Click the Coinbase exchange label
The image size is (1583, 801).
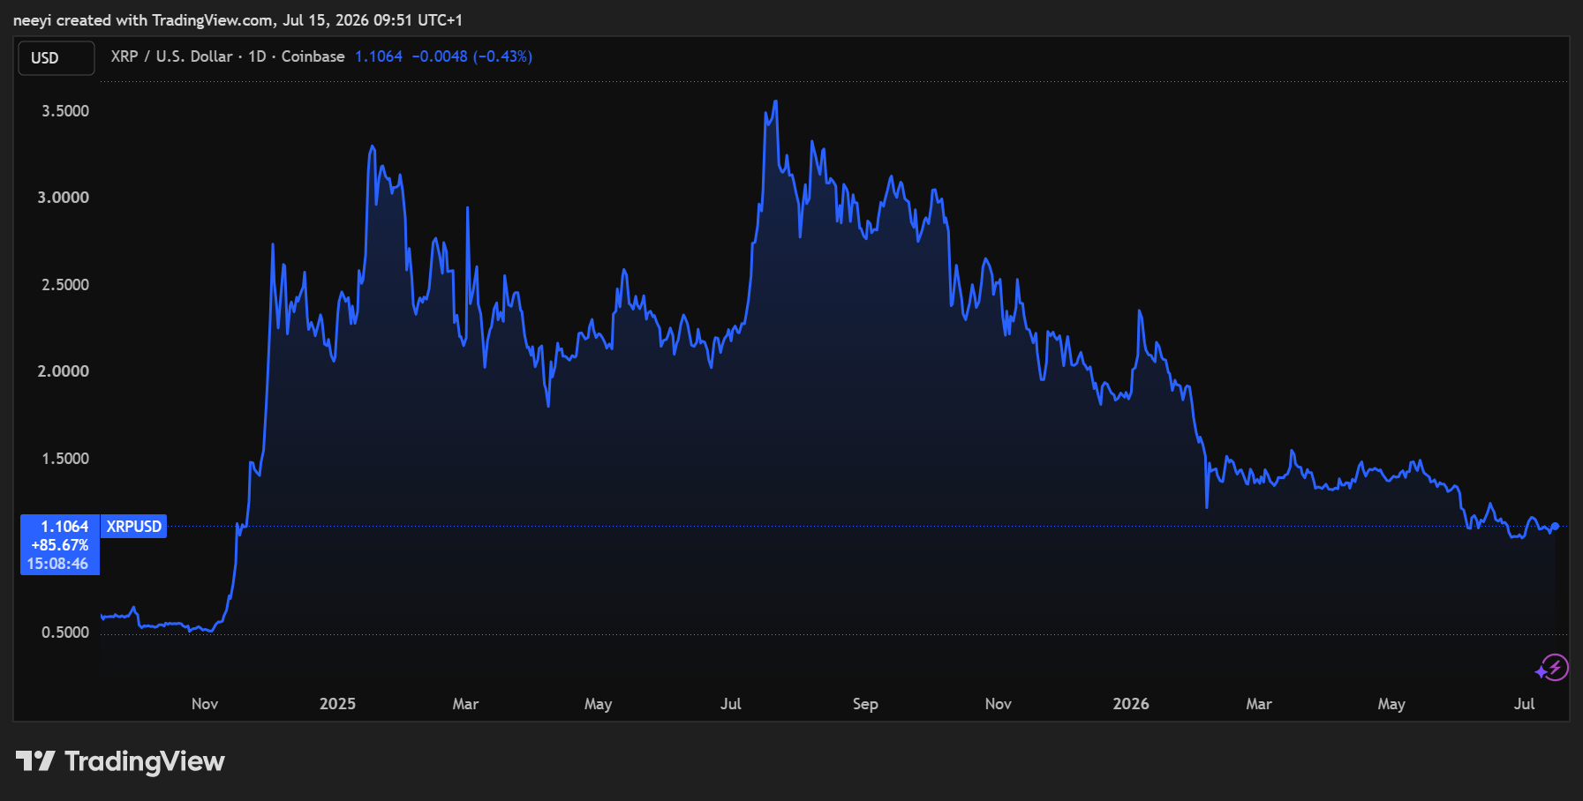click(x=313, y=56)
